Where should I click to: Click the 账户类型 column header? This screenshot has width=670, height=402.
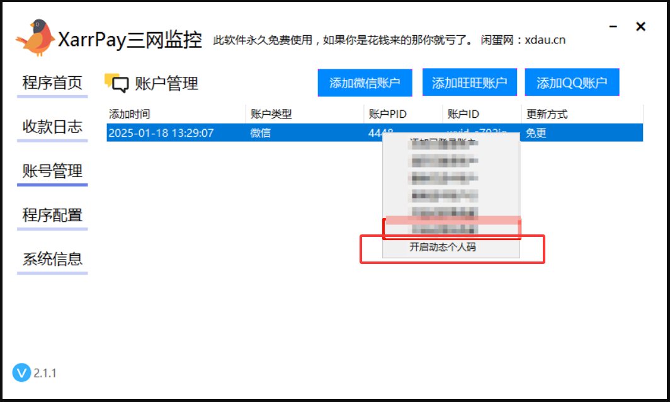coord(271,114)
